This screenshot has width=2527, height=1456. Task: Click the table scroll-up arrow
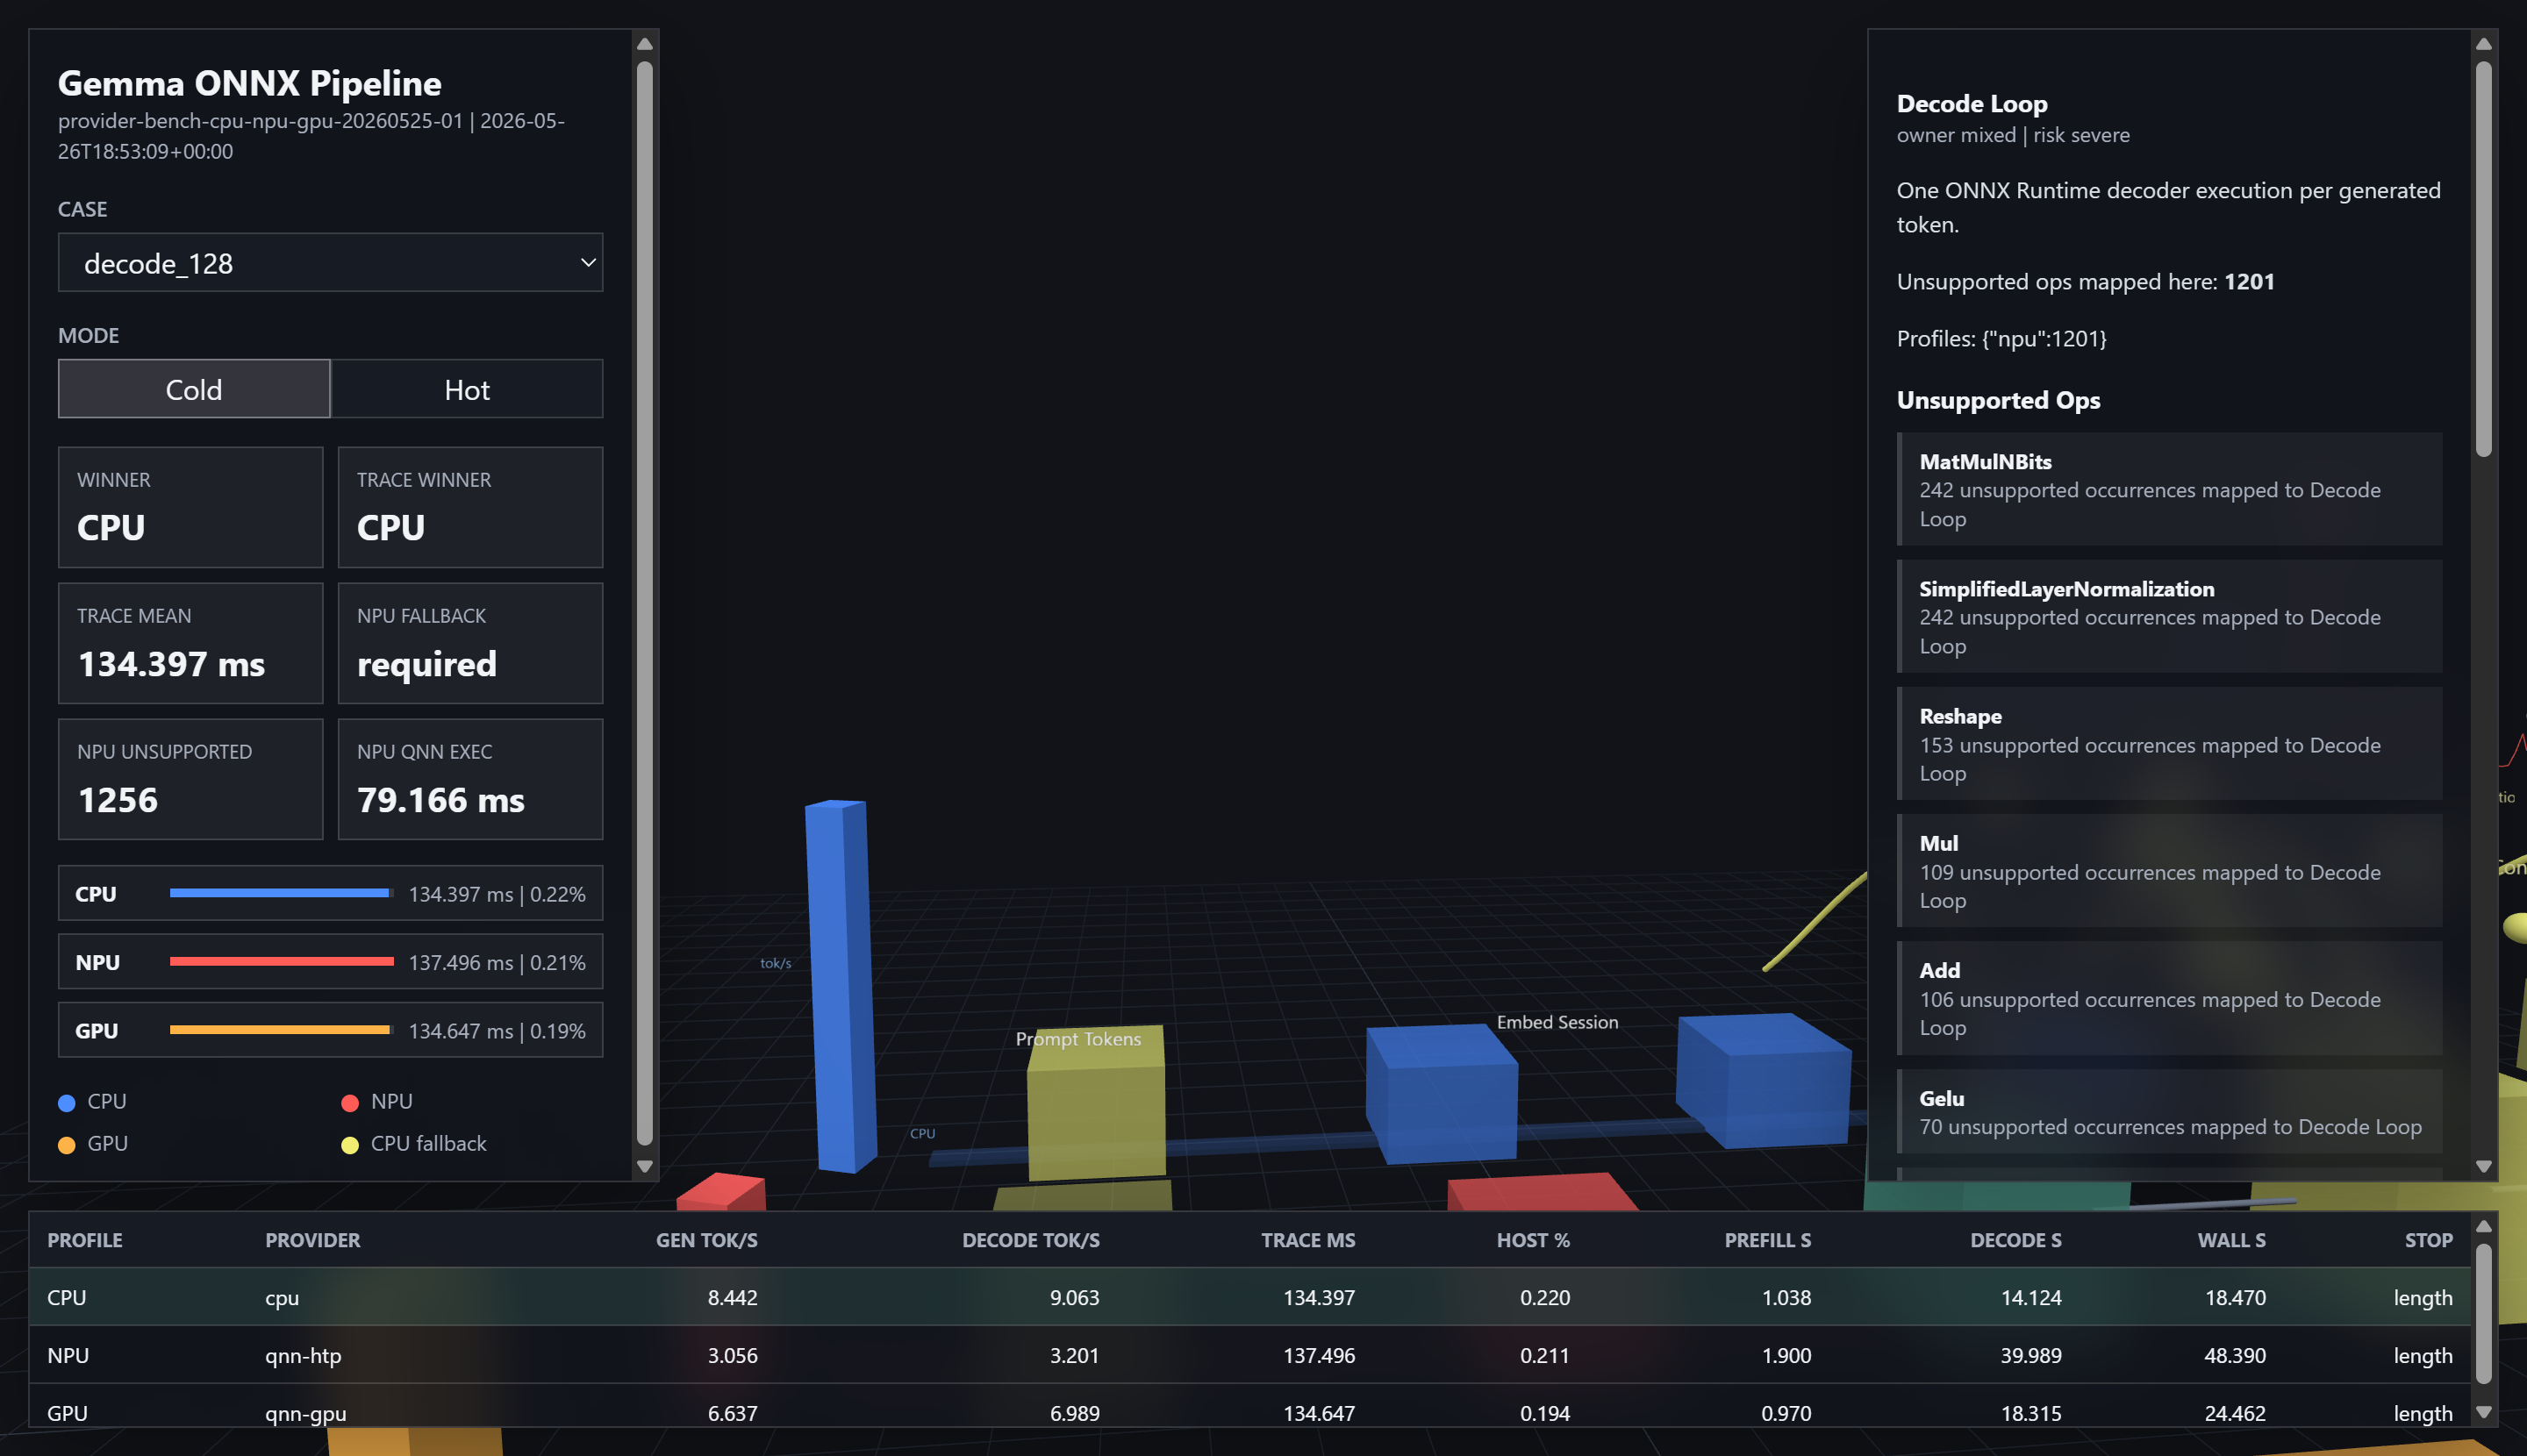2484,1226
